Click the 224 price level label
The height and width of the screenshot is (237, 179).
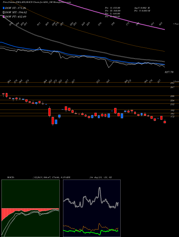[x=172, y=101]
